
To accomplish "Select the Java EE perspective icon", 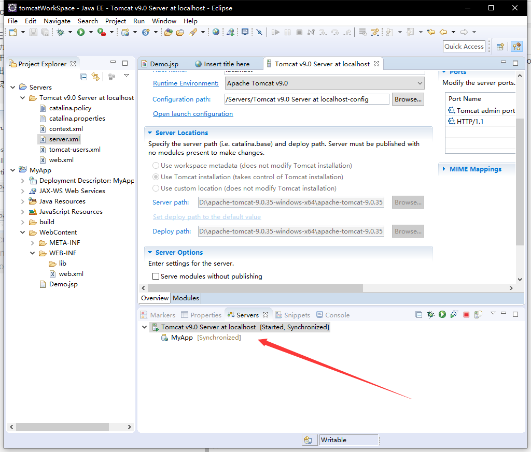I will coord(517,47).
